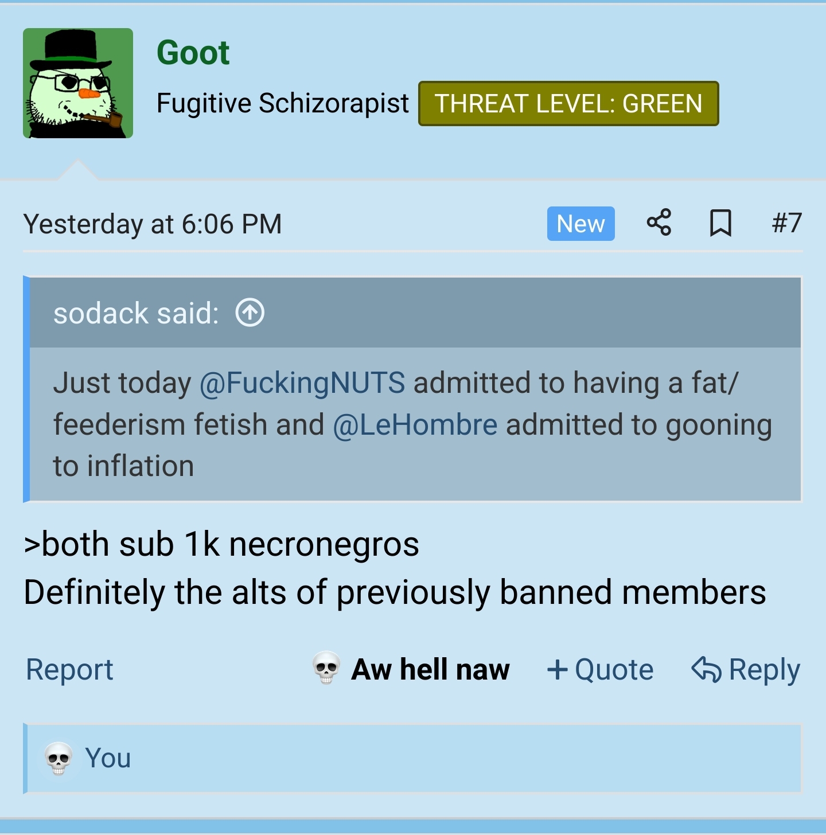Open the @FuckingNUTS mention
This screenshot has height=835, width=826.
click(302, 383)
